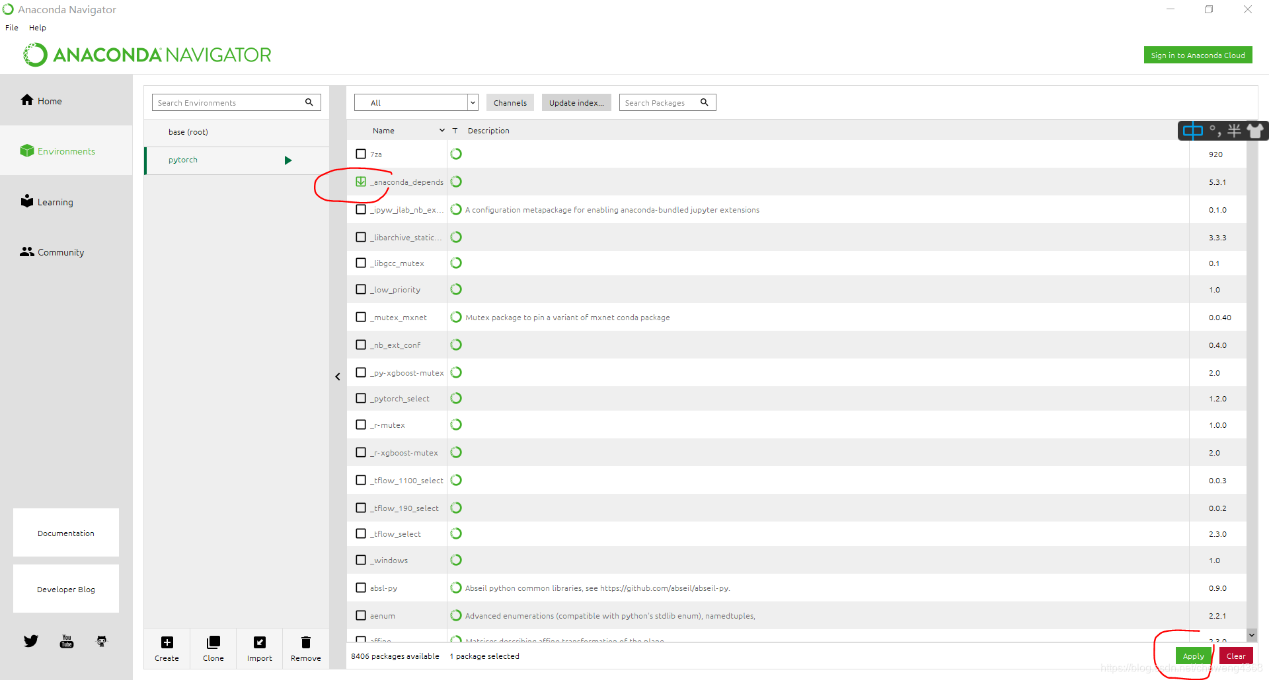
Task: Apply the selected package changes
Action: (x=1193, y=656)
